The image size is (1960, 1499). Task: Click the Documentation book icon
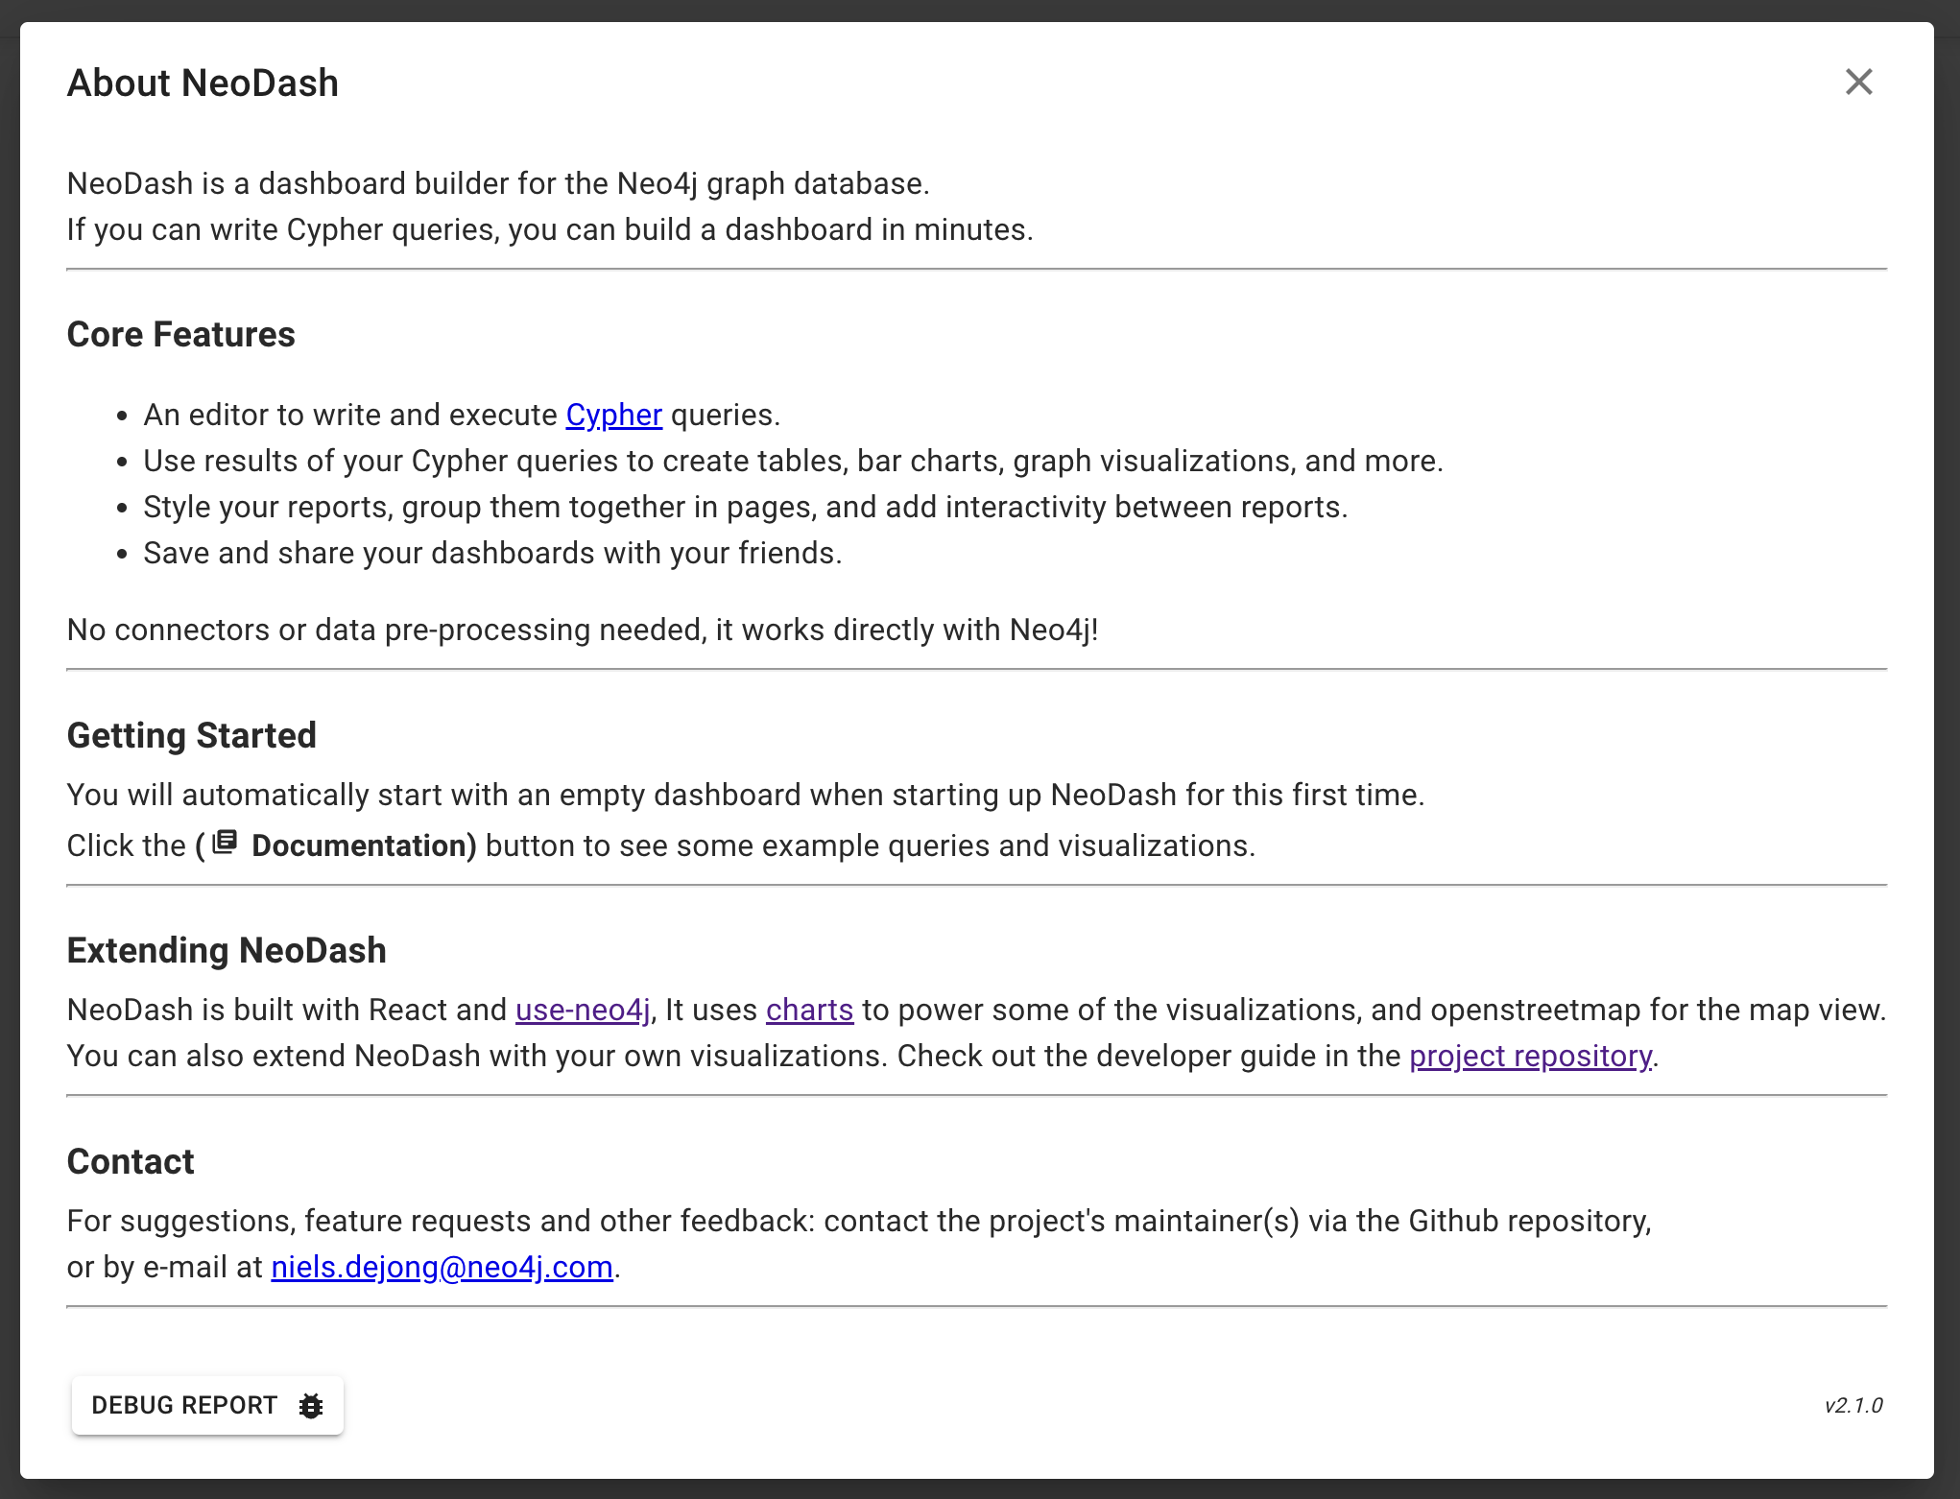point(225,843)
